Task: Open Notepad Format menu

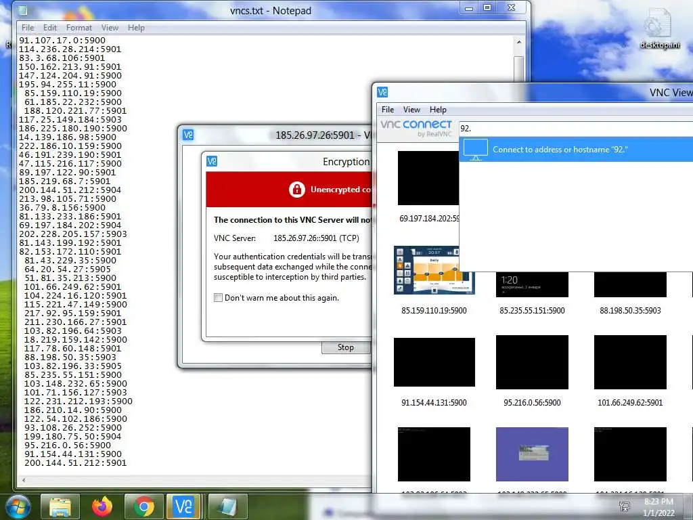Action: coord(79,27)
